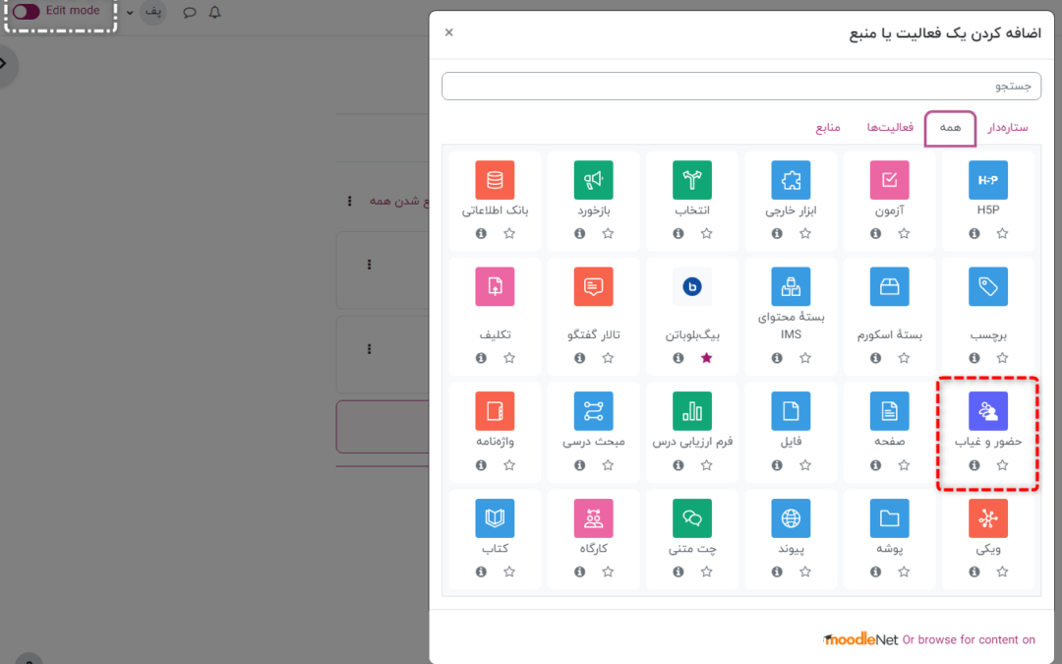Select the ویکی (Wiki) activity icon

tap(987, 518)
